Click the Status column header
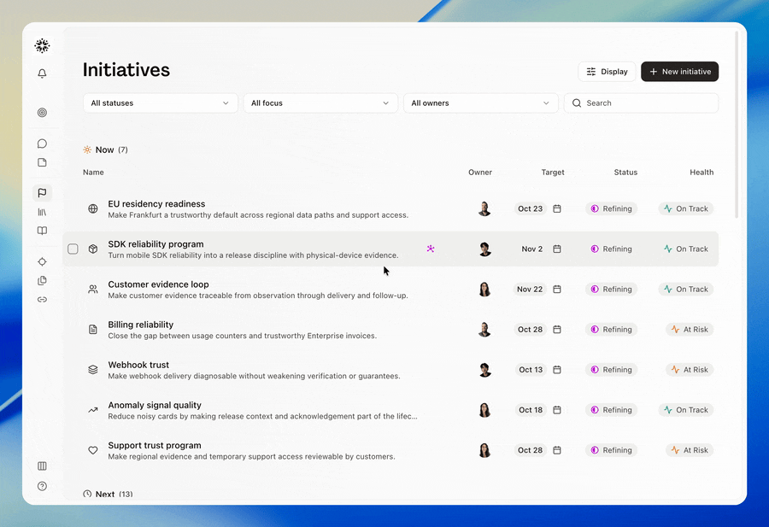 pos(625,172)
